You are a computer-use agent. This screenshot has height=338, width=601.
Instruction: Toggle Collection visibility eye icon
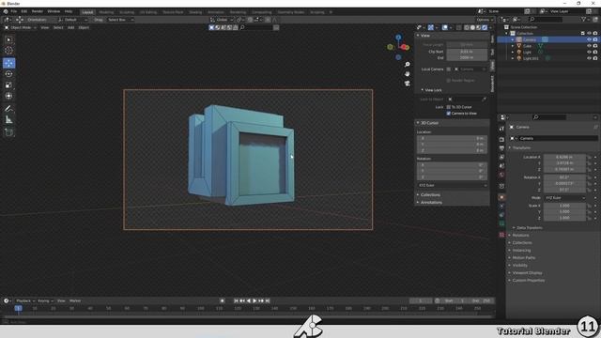click(589, 34)
